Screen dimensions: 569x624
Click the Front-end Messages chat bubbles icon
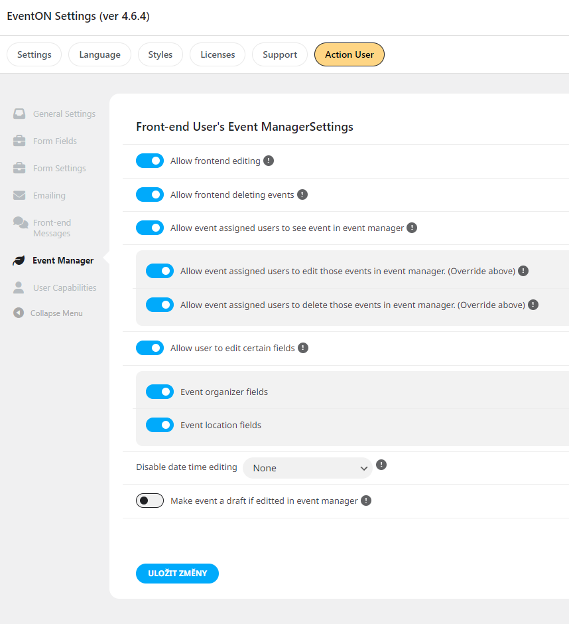(x=21, y=223)
